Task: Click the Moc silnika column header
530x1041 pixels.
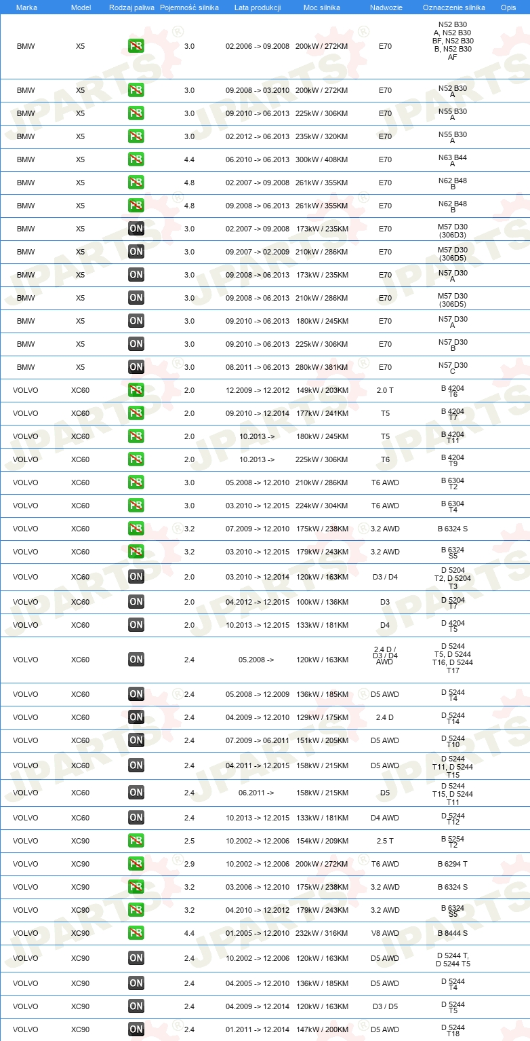Action: [x=322, y=7]
